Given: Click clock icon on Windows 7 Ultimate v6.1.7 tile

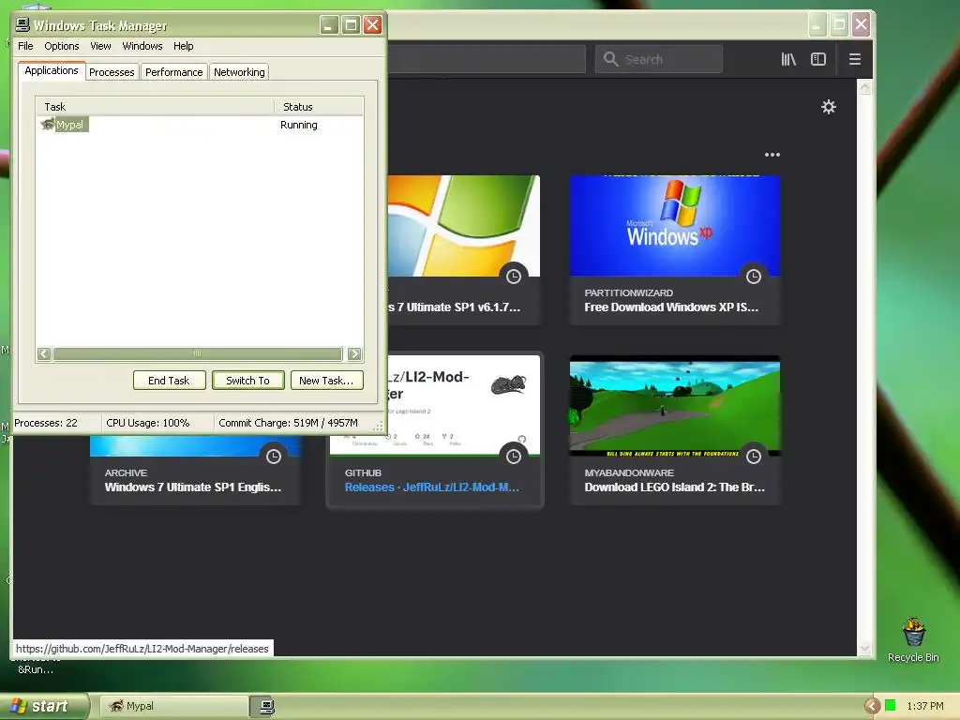Looking at the screenshot, I should coord(513,277).
